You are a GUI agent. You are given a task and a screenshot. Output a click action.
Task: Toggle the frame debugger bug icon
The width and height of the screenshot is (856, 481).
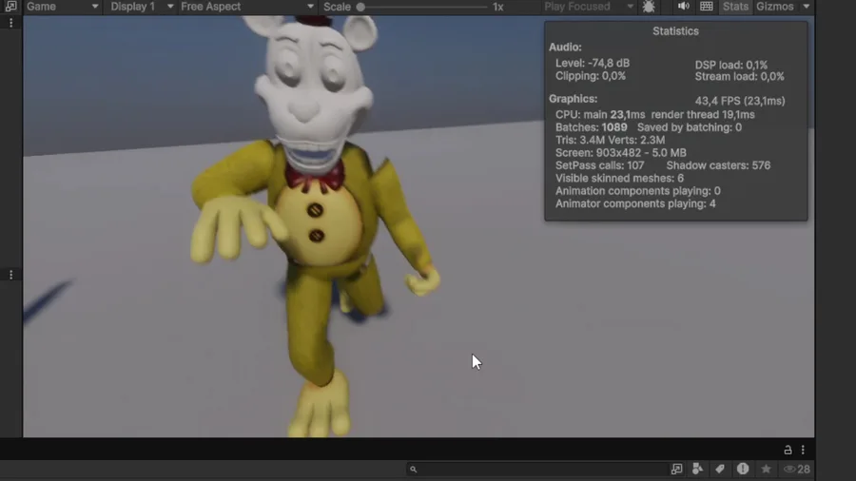649,7
